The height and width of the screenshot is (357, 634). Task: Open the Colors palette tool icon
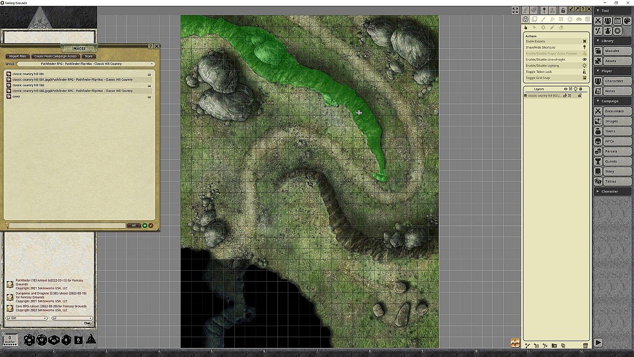click(x=627, y=21)
